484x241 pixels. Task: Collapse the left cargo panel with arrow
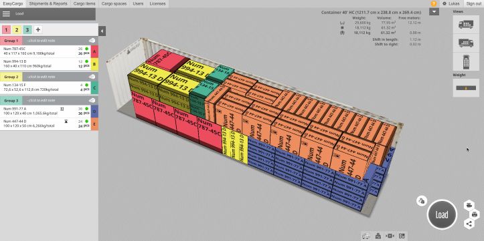(102, 31)
